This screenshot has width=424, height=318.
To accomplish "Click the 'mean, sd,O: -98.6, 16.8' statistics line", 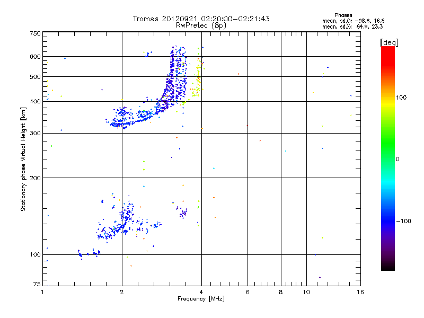I will [x=353, y=21].
